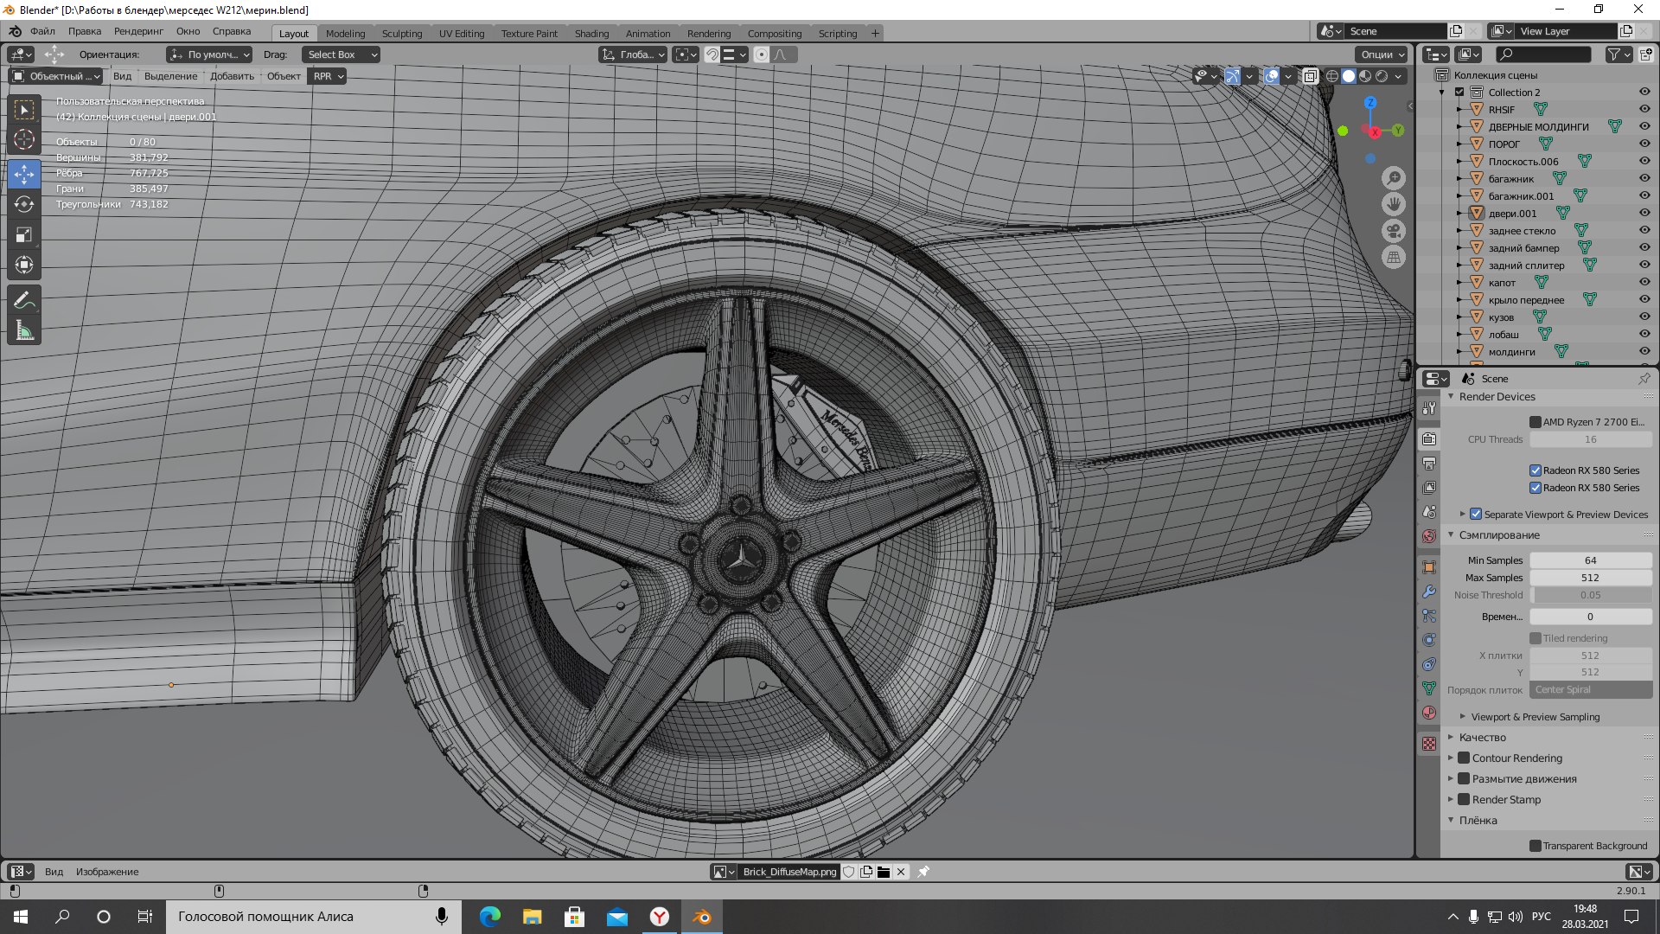Select the Measure tool
1660x934 pixels.
coord(24,330)
